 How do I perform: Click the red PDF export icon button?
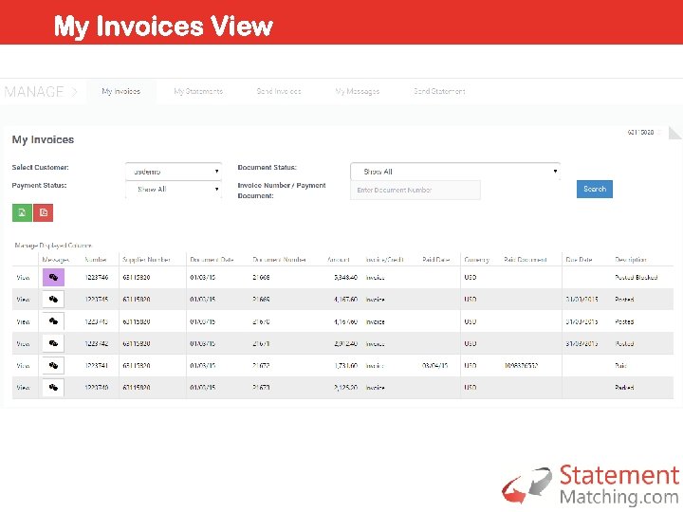click(43, 213)
